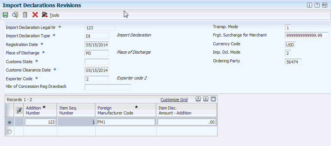Screen dimensions: 331x146
Task: Open the Help question mark icon
Action: pyautogui.click(x=317, y=5)
